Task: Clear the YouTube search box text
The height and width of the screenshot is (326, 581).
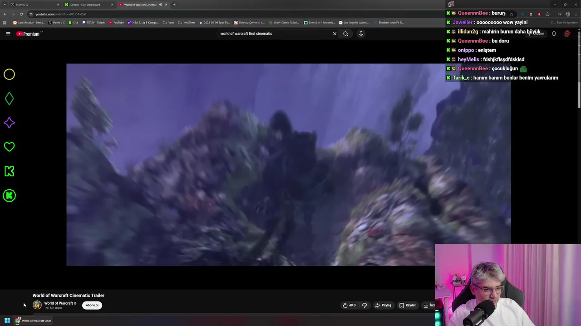Action: click(335, 34)
